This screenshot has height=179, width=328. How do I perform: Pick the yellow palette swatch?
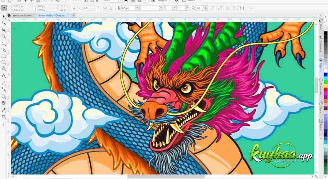click(326, 86)
